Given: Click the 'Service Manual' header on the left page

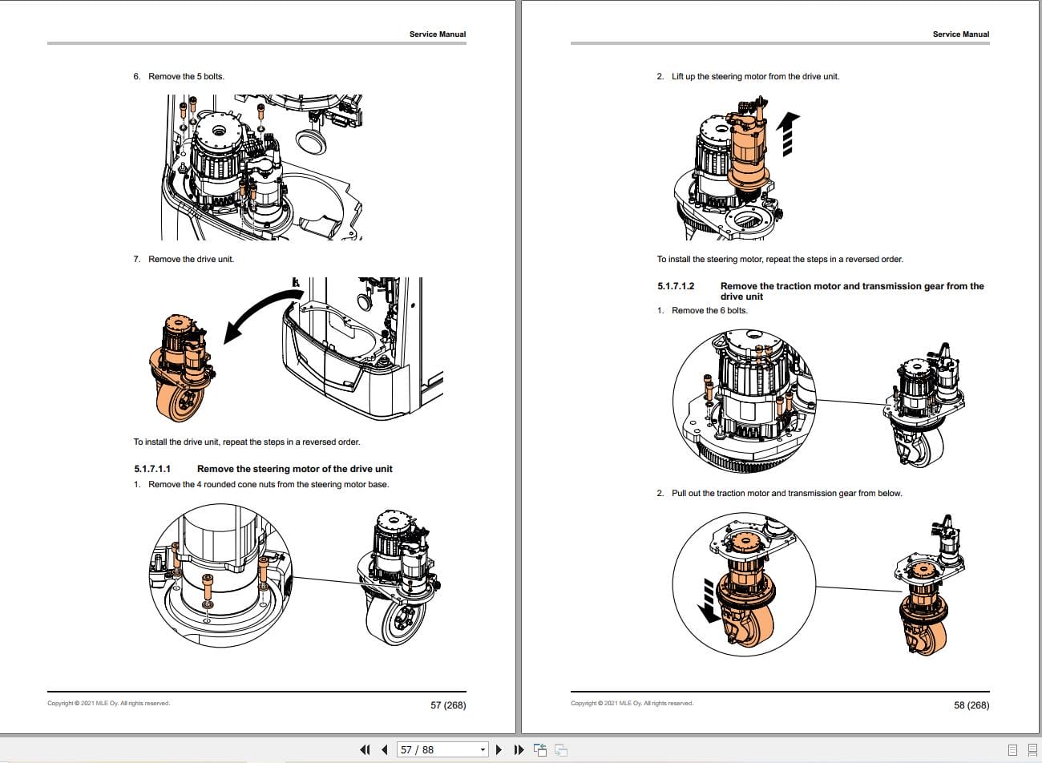Looking at the screenshot, I should click(x=438, y=34).
